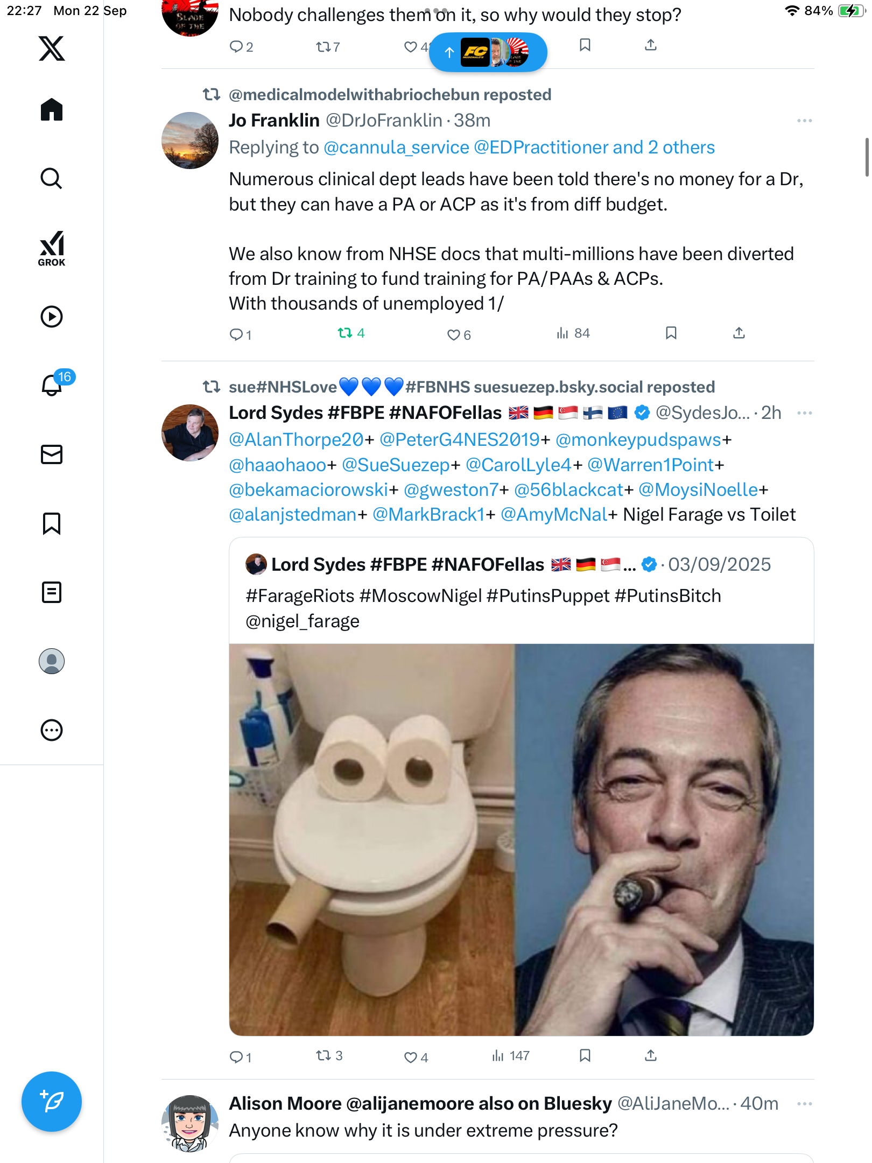
Task: Open more options for Jo Franklin's post
Action: (804, 121)
